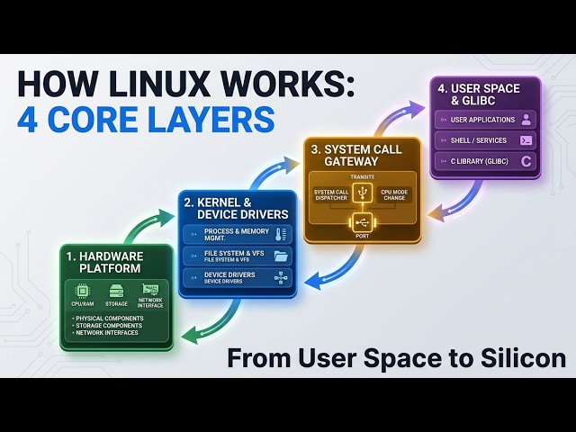Click the "PROCESS & MEMORY MGMT." label
This screenshot has height=432, width=576.
(237, 234)
